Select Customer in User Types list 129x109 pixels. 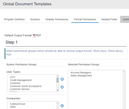coord(15,83)
